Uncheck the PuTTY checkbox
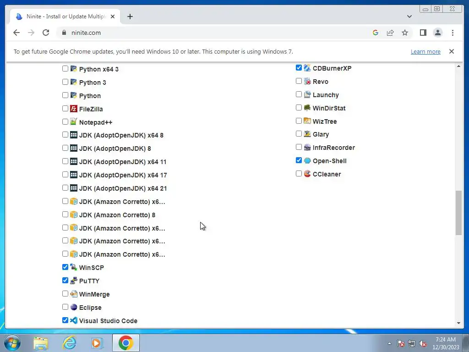This screenshot has width=469, height=352. coord(65,280)
